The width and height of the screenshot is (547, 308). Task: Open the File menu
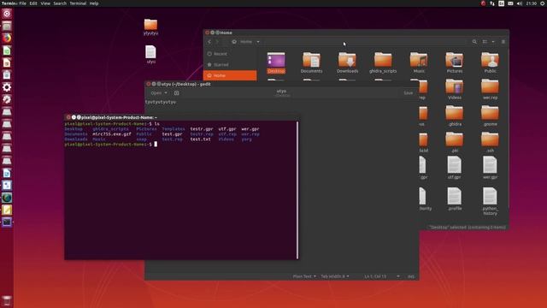(23, 3)
